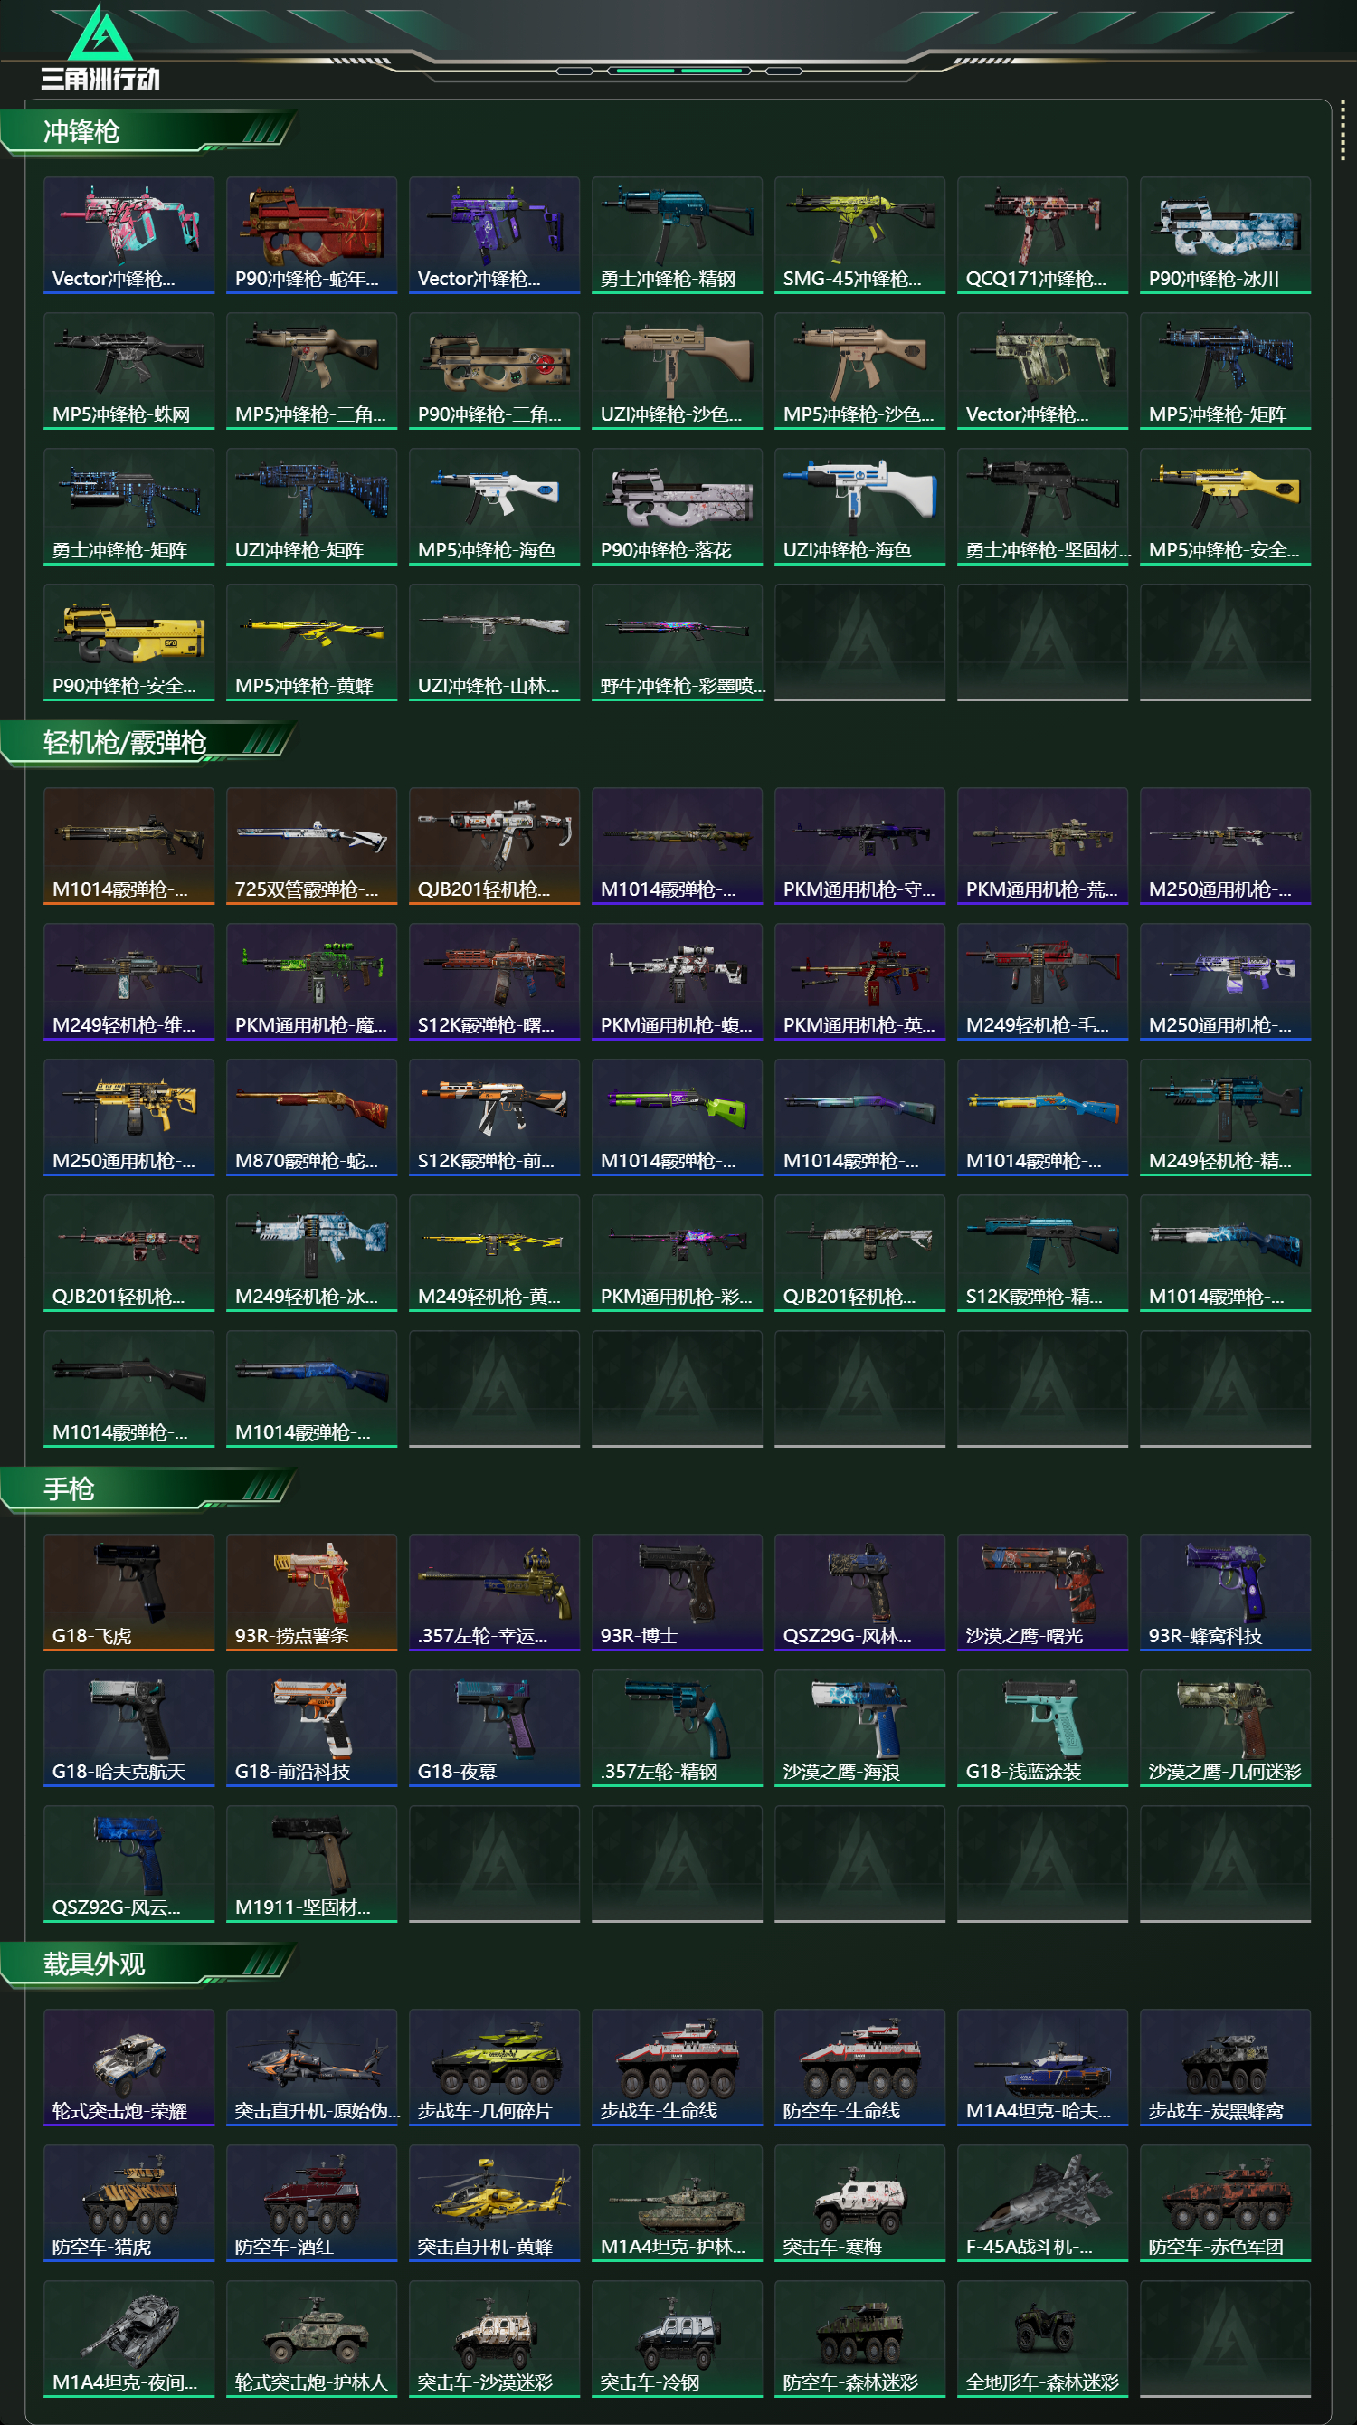This screenshot has height=2425, width=1357.
Task: Click the 载具外观 section header
Action: tap(94, 1964)
